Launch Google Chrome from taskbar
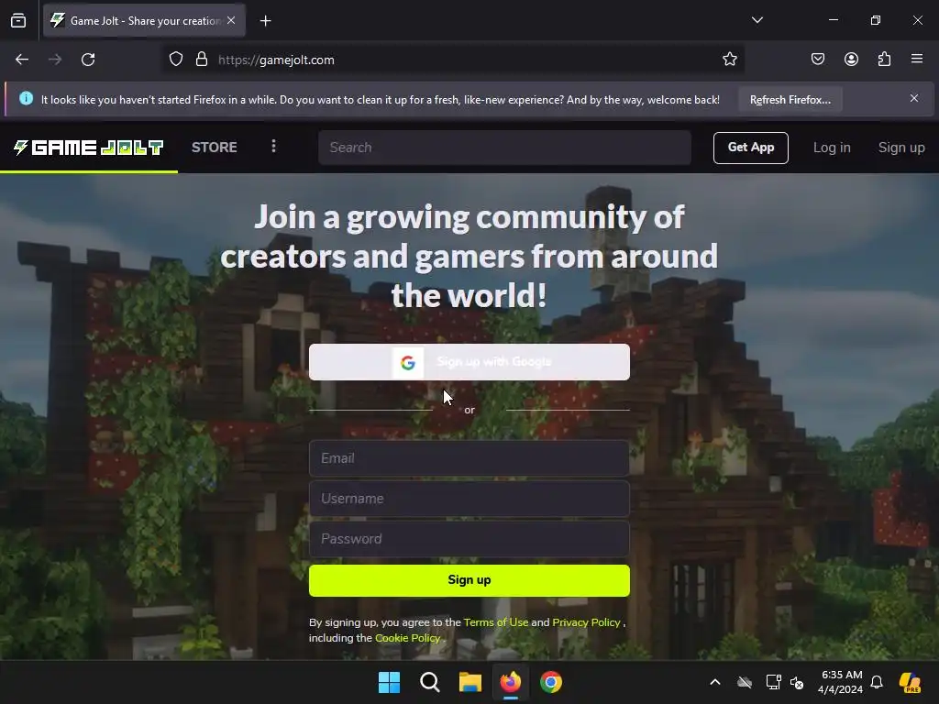The width and height of the screenshot is (939, 704). pyautogui.click(x=550, y=682)
